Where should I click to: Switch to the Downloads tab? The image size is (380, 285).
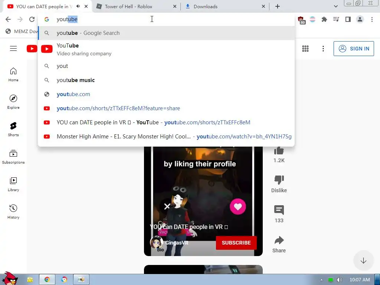pos(206,7)
